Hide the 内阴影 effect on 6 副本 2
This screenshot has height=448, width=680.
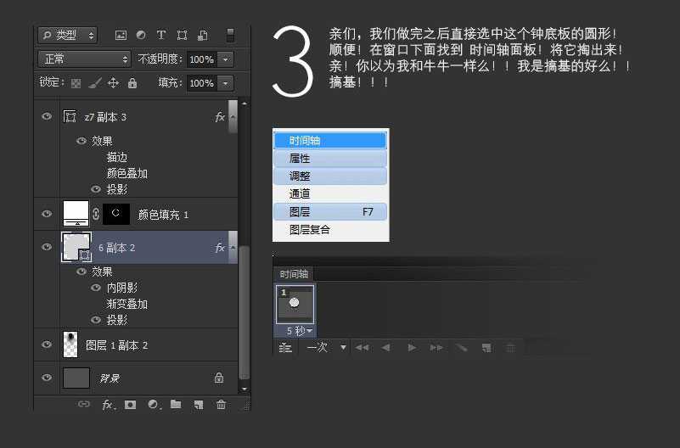coord(96,288)
